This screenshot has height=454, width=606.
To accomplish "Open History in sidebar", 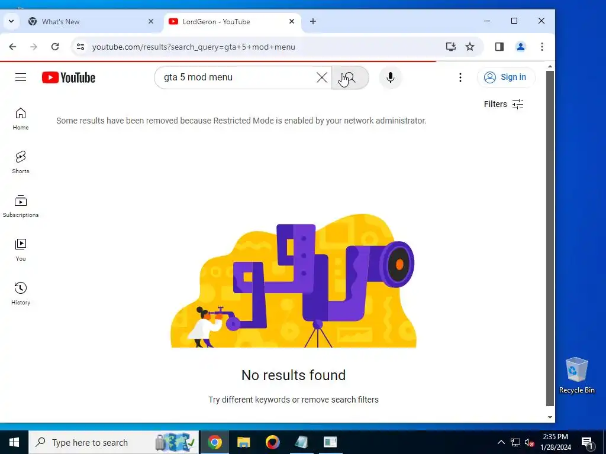I will (21, 293).
